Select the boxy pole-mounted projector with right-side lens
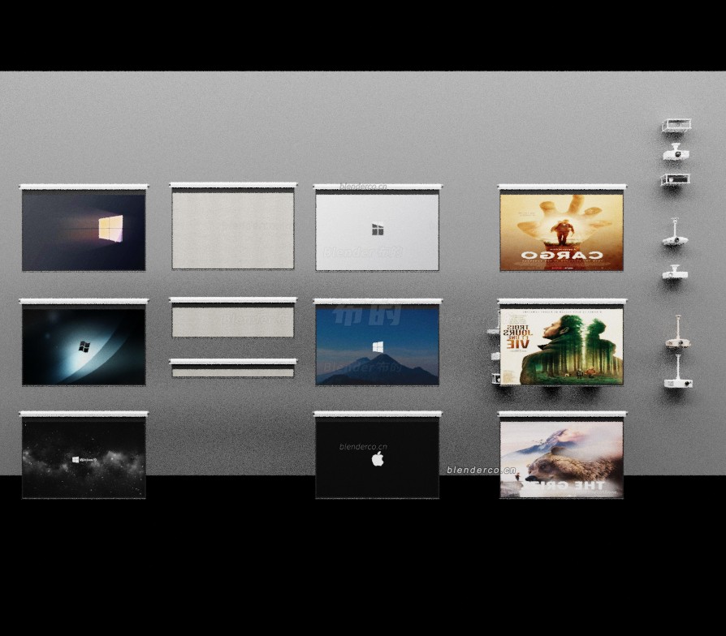Viewport: 726px width, 636px height. pyautogui.click(x=678, y=372)
